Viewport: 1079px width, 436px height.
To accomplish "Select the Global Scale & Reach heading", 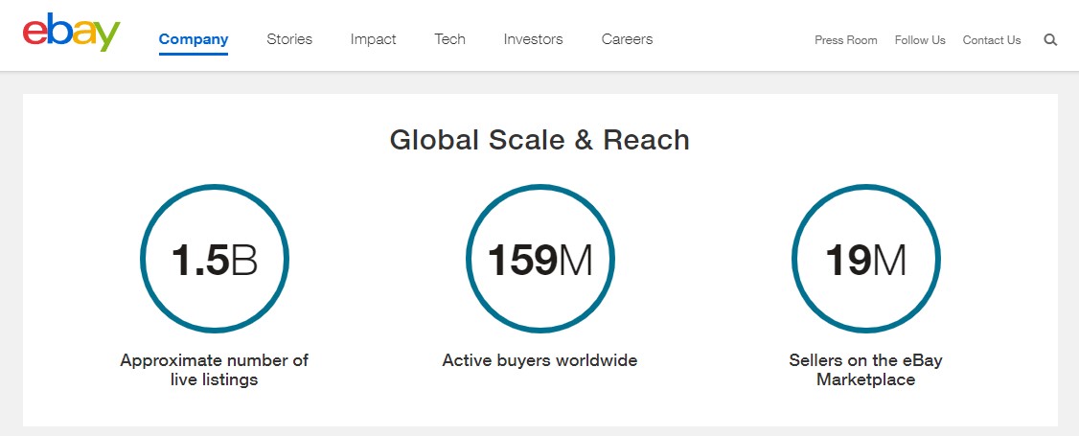I will (539, 140).
